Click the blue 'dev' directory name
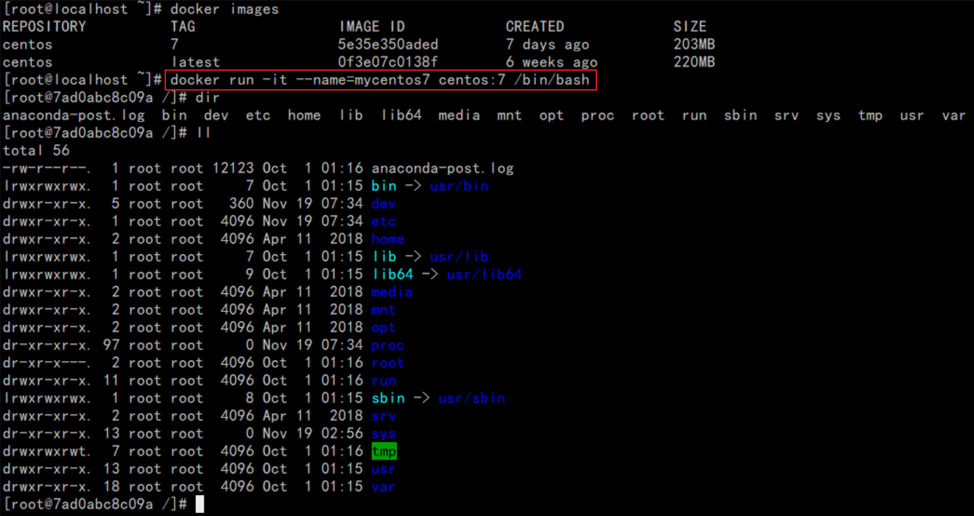 point(384,204)
